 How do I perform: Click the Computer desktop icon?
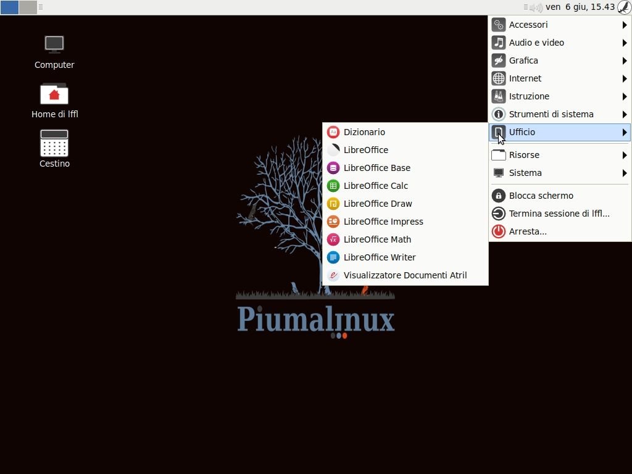(54, 45)
